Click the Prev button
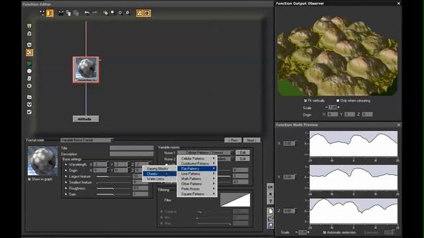424x238 pixels. [233, 140]
